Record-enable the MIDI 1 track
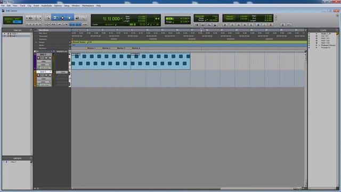Image resolution: width=341 pixels, height=192 pixels. [x=38, y=58]
